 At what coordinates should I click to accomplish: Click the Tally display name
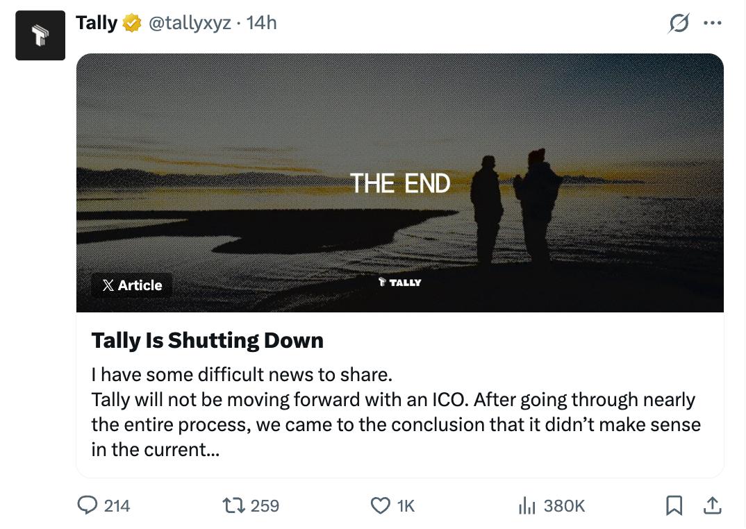(x=96, y=23)
